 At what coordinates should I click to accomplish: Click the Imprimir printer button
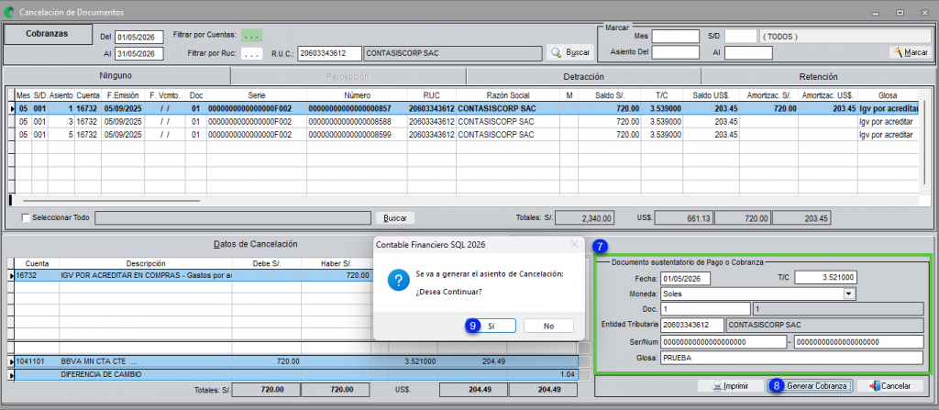730,386
